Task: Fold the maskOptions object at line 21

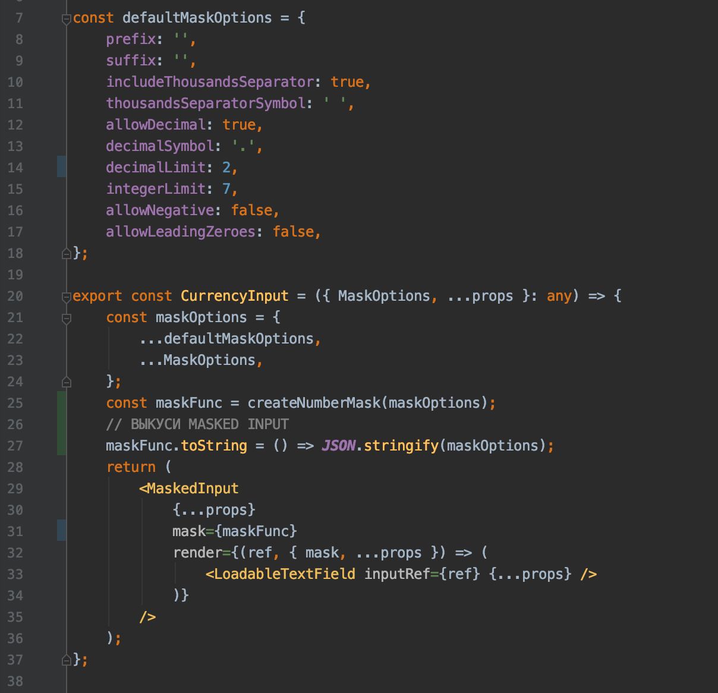Action: coord(67,319)
